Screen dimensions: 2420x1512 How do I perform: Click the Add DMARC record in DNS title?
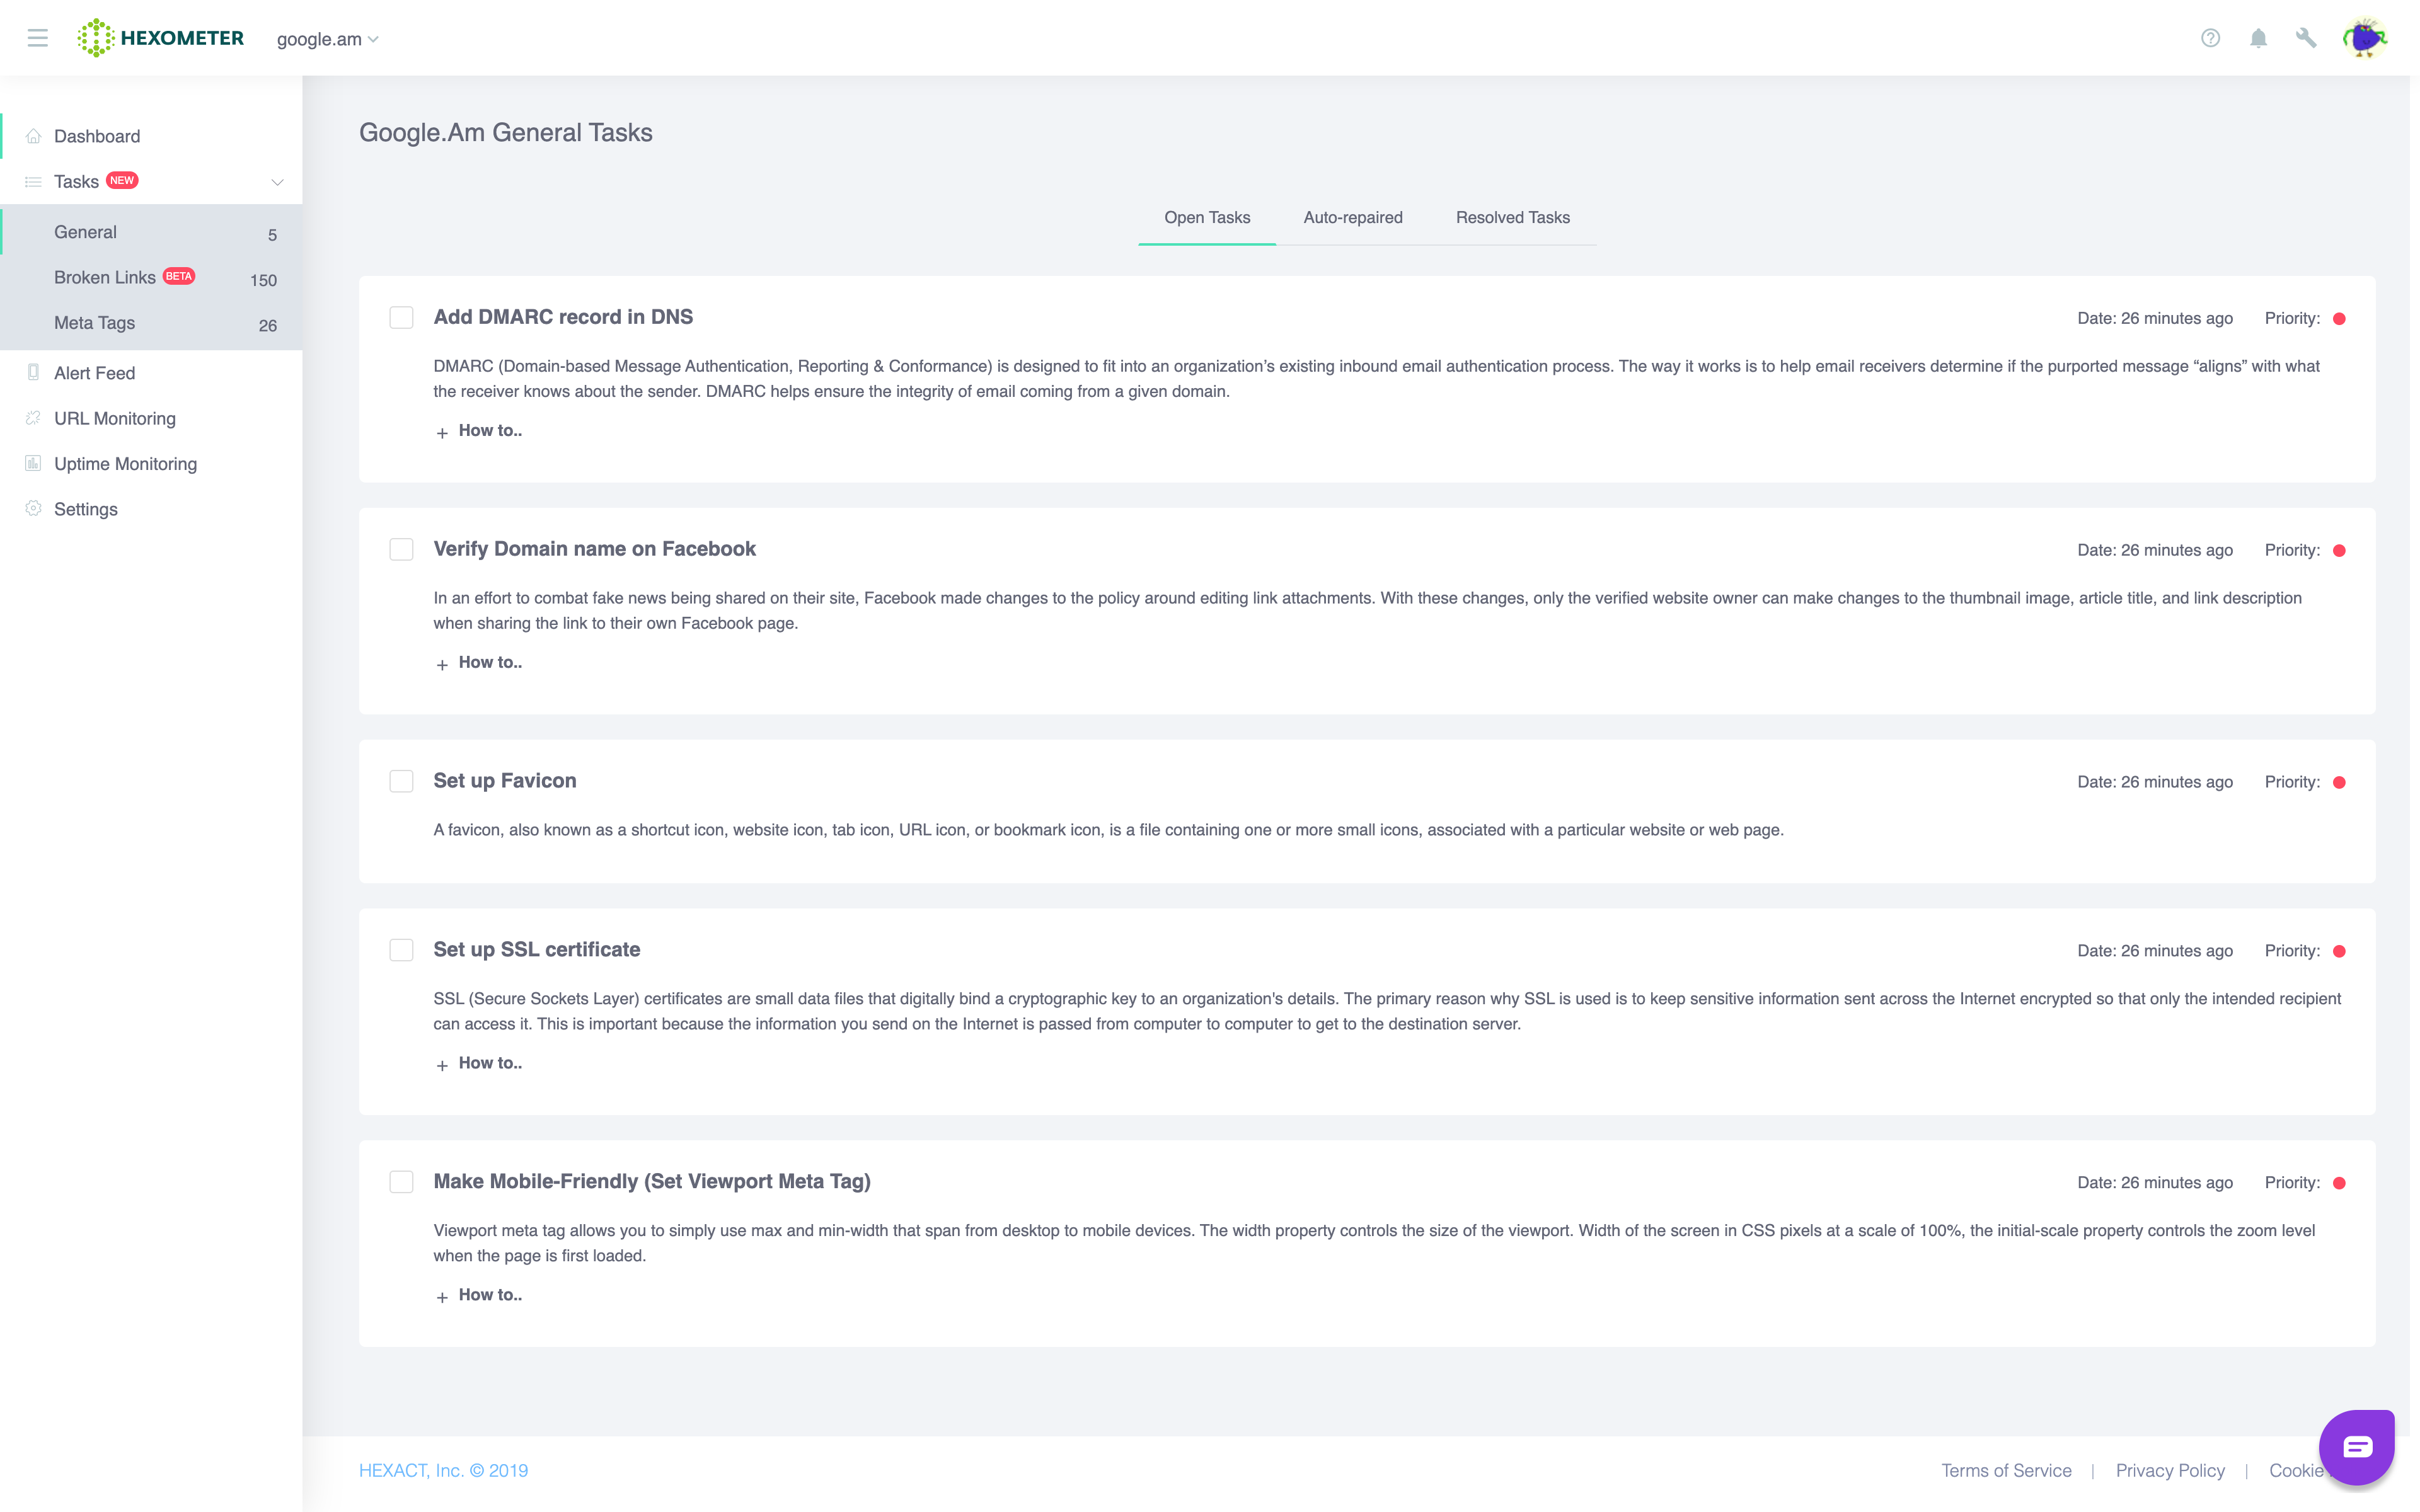coord(563,317)
